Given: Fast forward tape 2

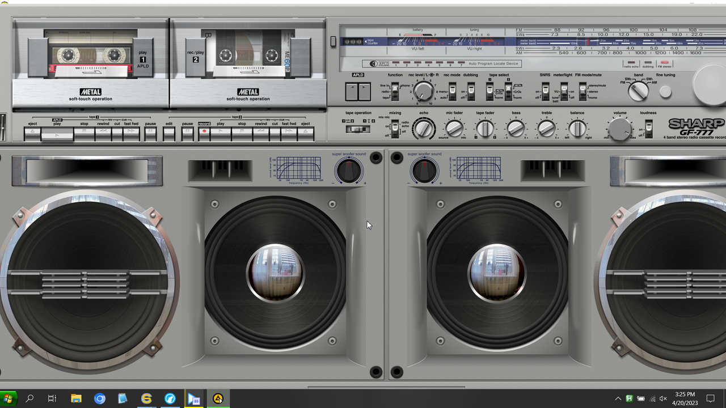Looking at the screenshot, I should click(x=289, y=134).
